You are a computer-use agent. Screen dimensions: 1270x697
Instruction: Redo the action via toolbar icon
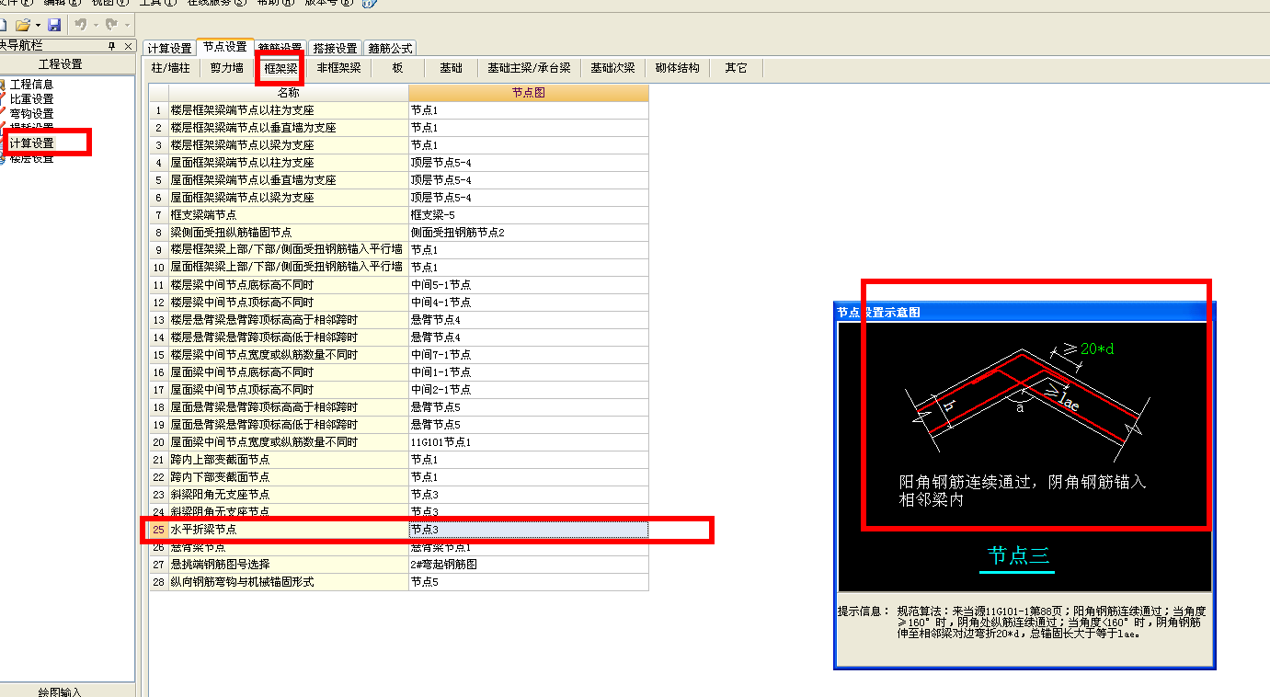(112, 24)
